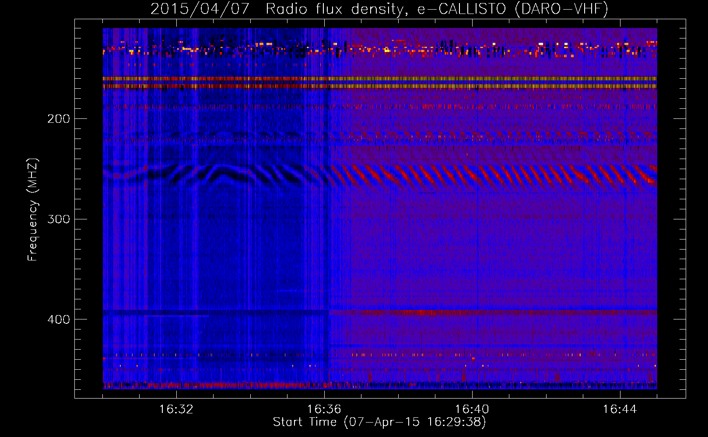Viewport: 708px width, 437px height.
Task: Click the arch-shaped dark feature near 16:33
Action: click(x=223, y=172)
